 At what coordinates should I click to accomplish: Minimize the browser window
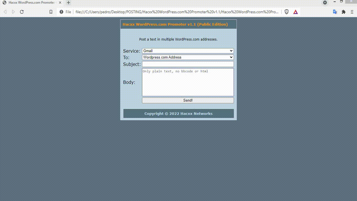335,2
